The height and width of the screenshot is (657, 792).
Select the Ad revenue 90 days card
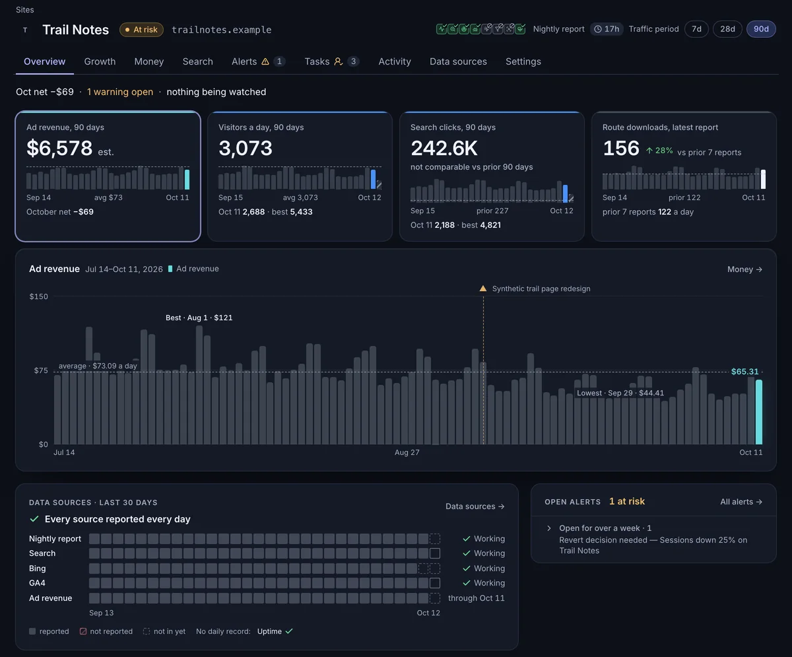[x=108, y=176]
